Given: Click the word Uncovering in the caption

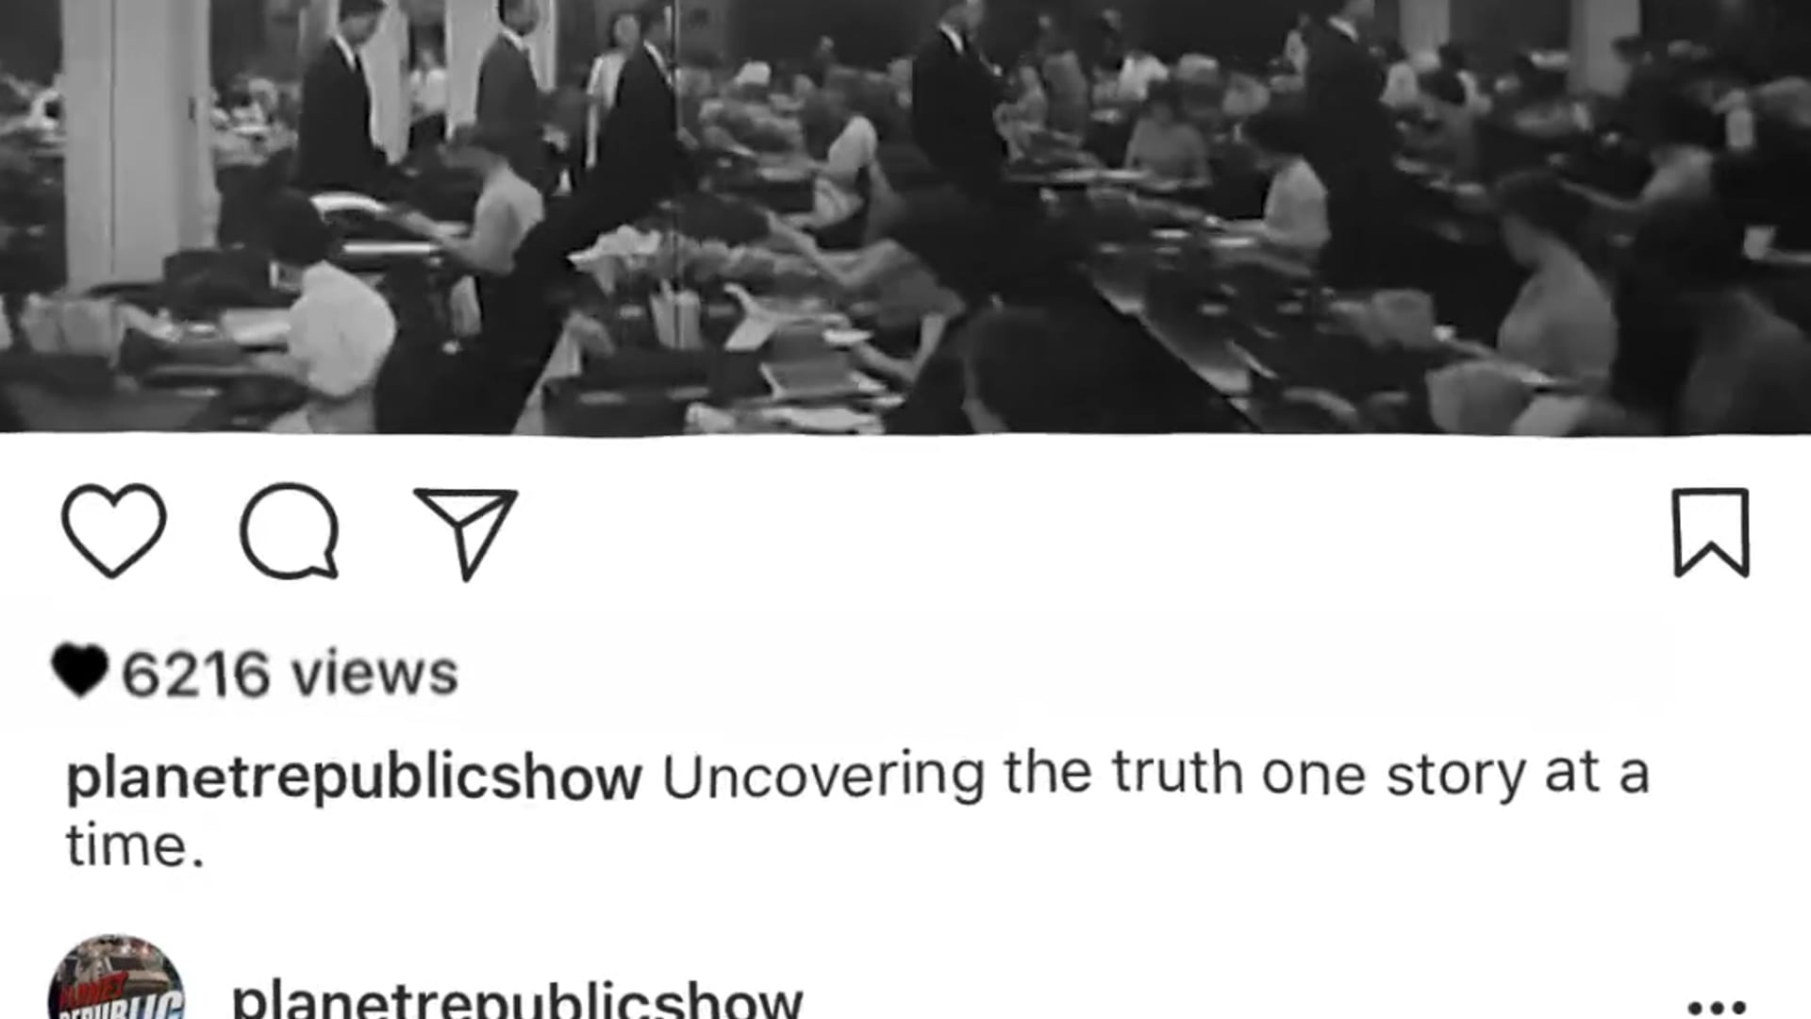Looking at the screenshot, I should click(x=823, y=777).
